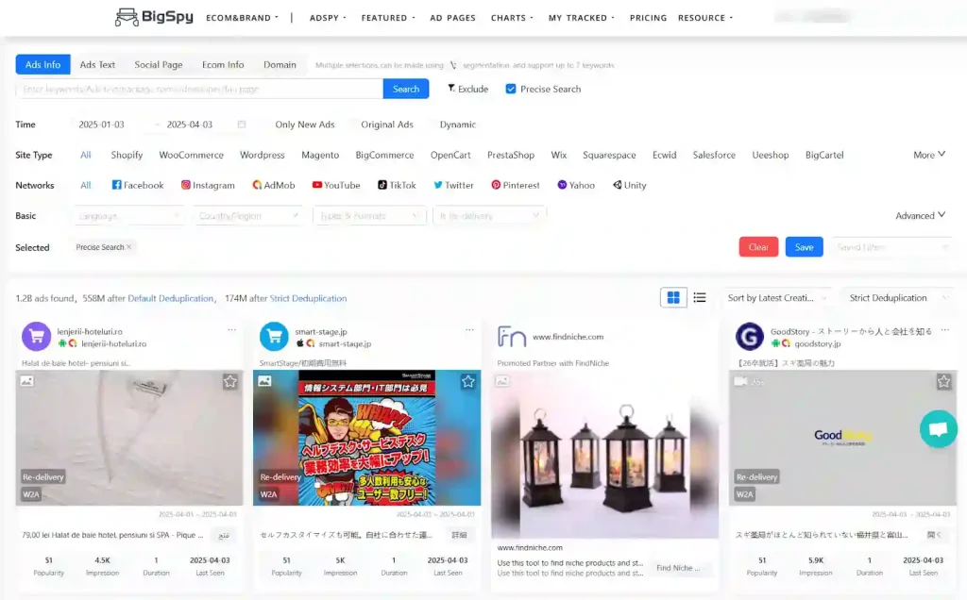Switch to grid view layout
This screenshot has height=600, width=967.
673,297
